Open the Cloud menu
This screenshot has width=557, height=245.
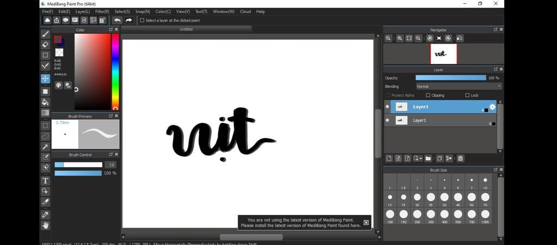[x=245, y=11]
